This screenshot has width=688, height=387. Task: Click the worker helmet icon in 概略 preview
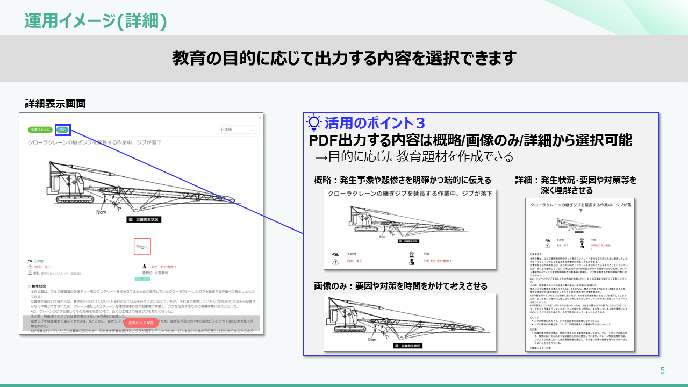click(410, 254)
